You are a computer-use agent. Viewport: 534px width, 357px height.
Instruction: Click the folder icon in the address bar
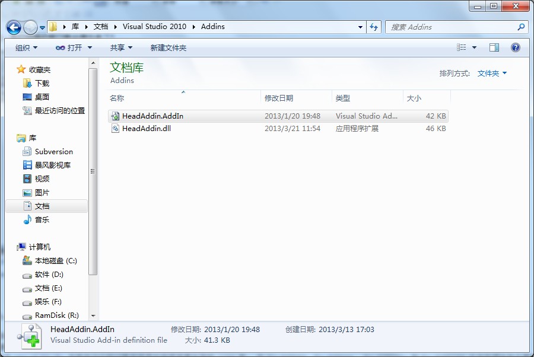[x=53, y=27]
